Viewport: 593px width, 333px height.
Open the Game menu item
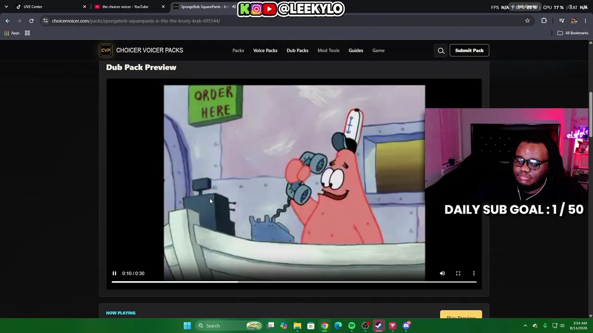[x=379, y=50]
